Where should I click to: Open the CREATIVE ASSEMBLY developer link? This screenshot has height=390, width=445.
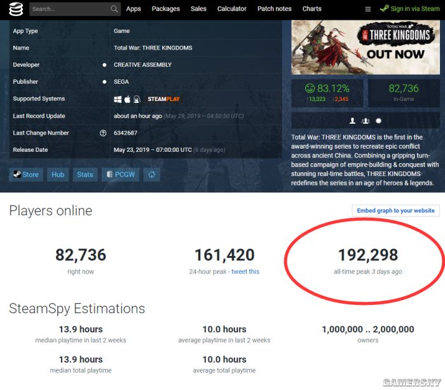coord(142,65)
